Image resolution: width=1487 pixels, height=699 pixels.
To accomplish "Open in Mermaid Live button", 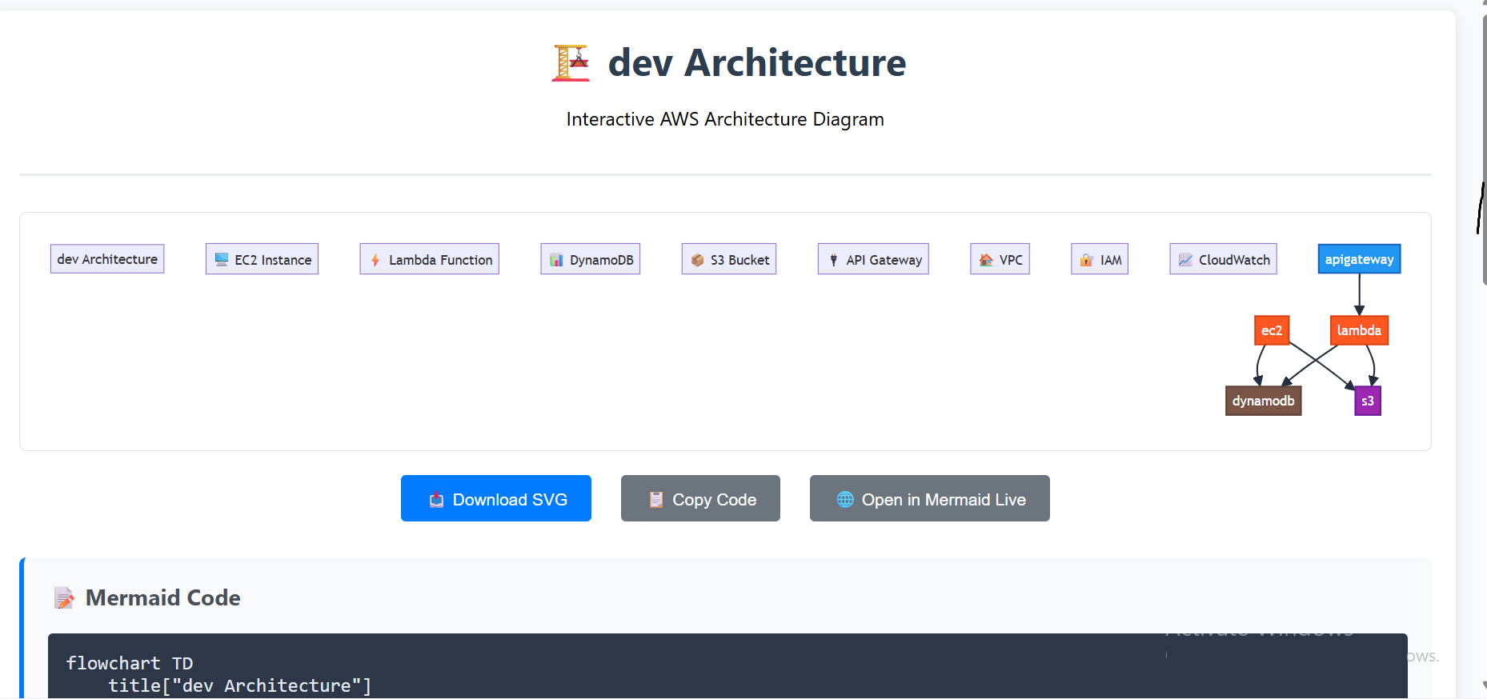I will coord(930,498).
